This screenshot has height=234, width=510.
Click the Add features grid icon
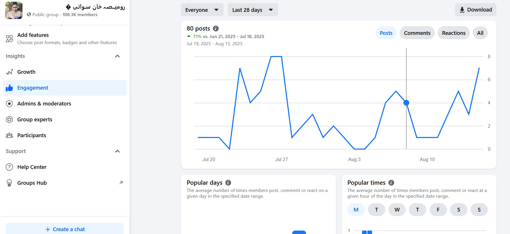point(10,39)
